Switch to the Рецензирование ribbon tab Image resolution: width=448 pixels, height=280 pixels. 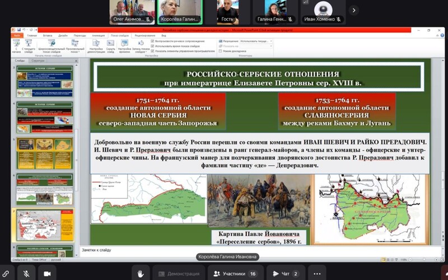point(145,35)
